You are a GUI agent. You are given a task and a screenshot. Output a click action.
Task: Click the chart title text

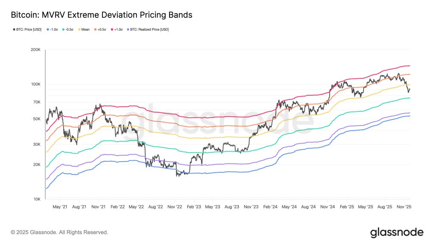(102, 15)
